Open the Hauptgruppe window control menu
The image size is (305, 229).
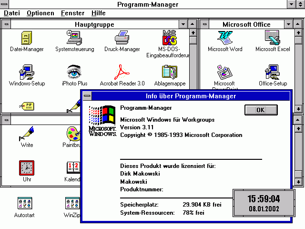tap(6, 24)
